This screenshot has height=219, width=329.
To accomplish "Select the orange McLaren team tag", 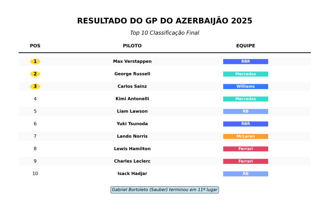I will point(246,137).
